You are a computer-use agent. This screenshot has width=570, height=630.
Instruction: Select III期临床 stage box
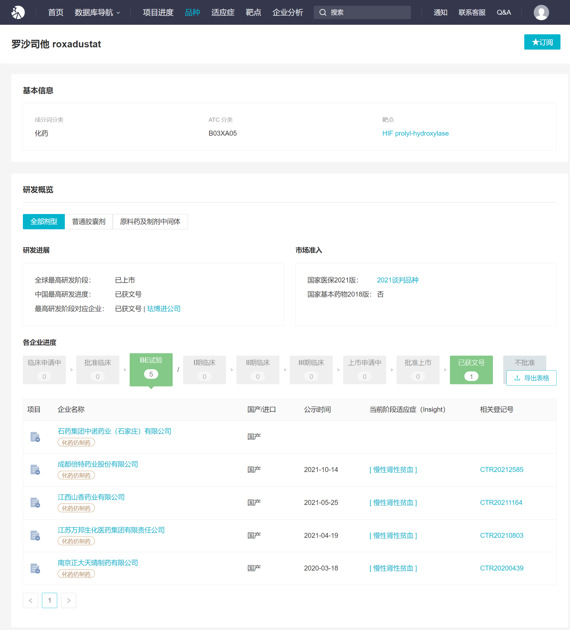(311, 370)
